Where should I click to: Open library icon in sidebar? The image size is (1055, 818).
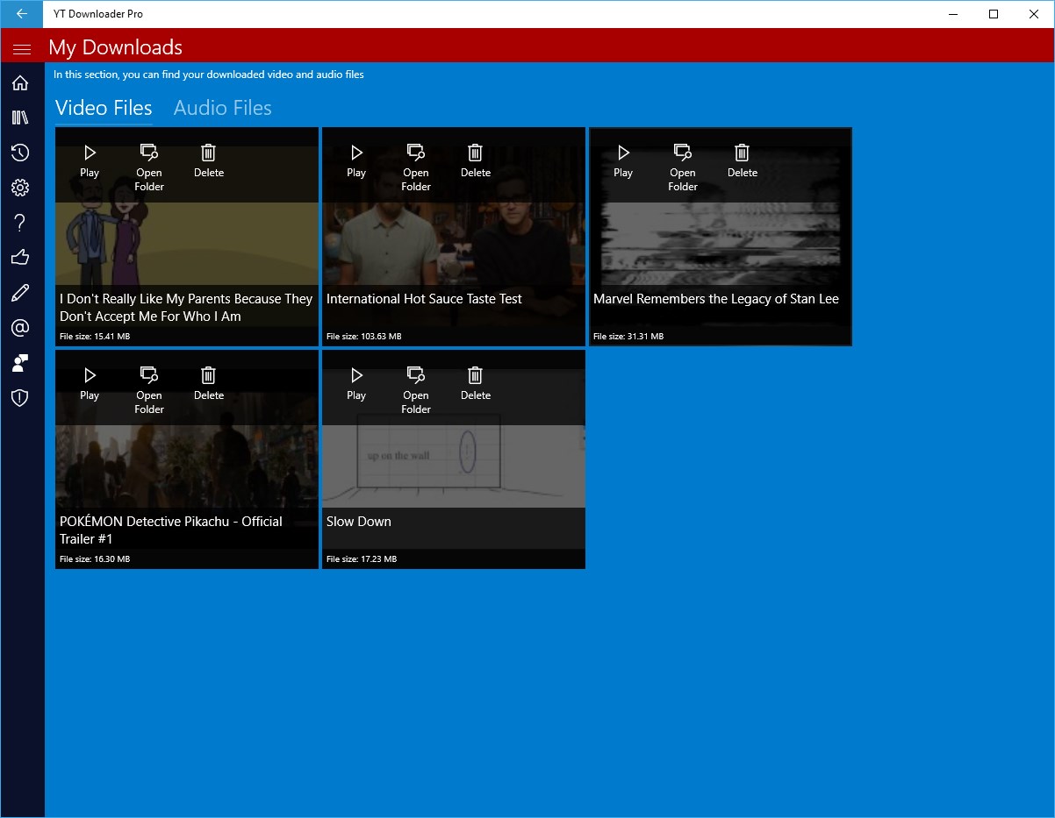[20, 118]
